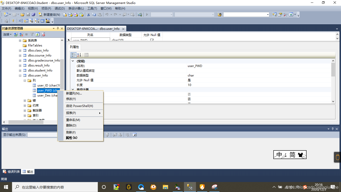Collapse the (常规) properties section
341x192 pixels.
tap(73, 61)
